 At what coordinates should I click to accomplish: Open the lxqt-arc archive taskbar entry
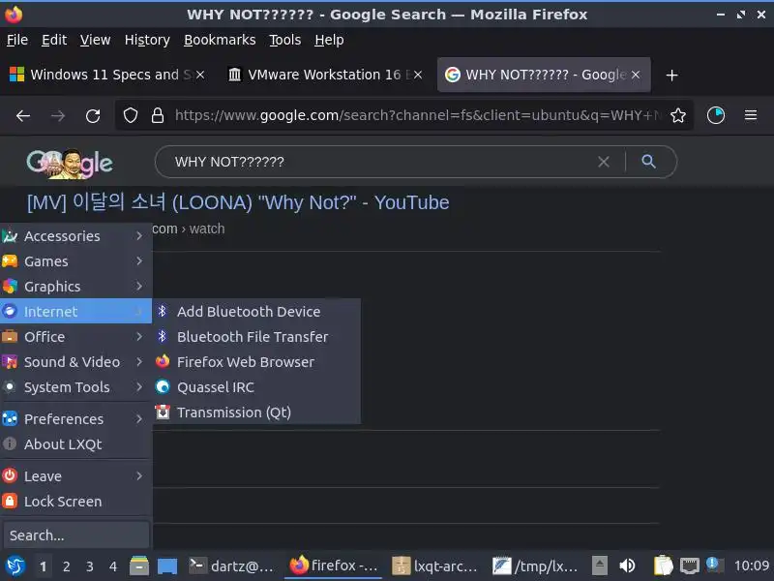434,566
